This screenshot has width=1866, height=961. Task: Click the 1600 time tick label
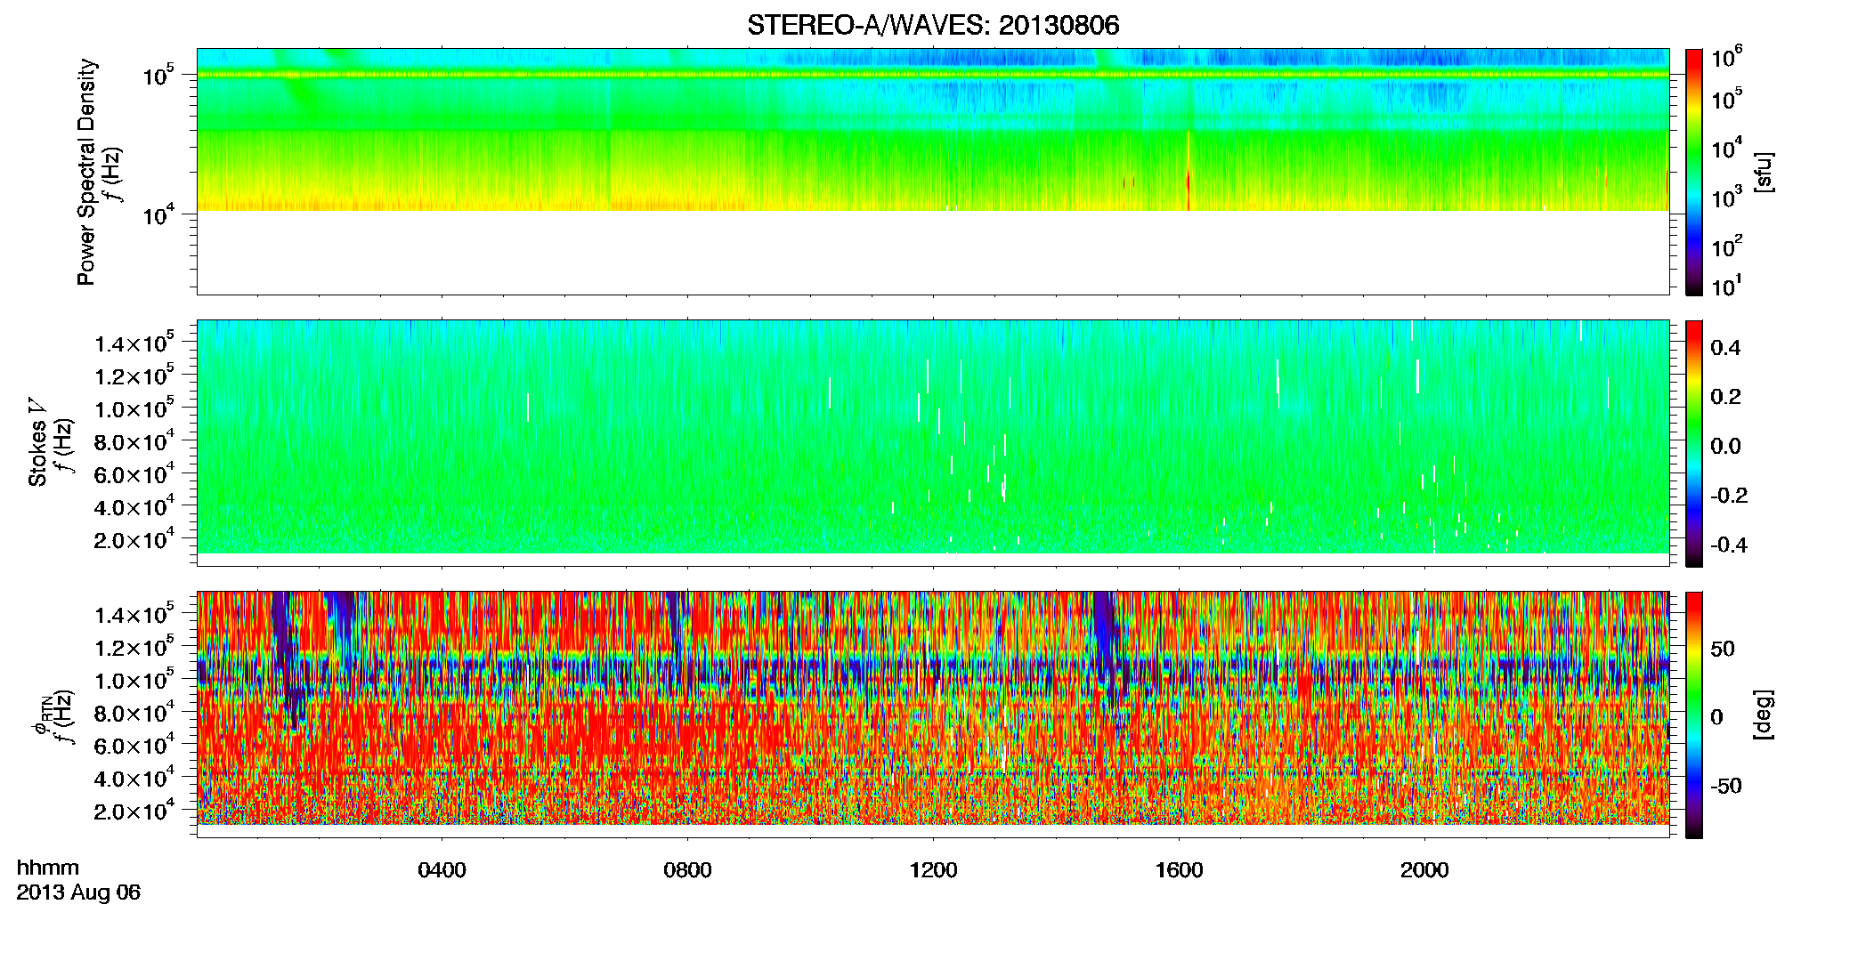point(1179,870)
